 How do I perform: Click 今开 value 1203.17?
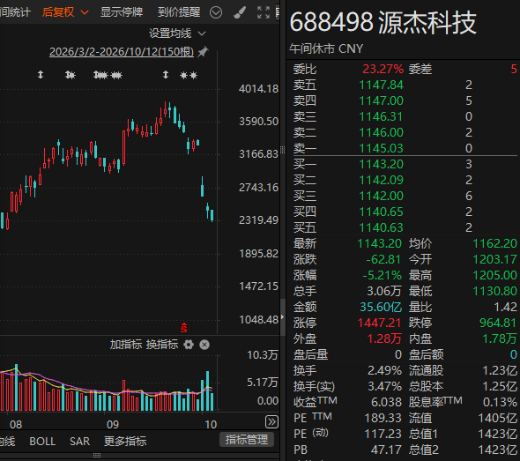pyautogui.click(x=494, y=259)
